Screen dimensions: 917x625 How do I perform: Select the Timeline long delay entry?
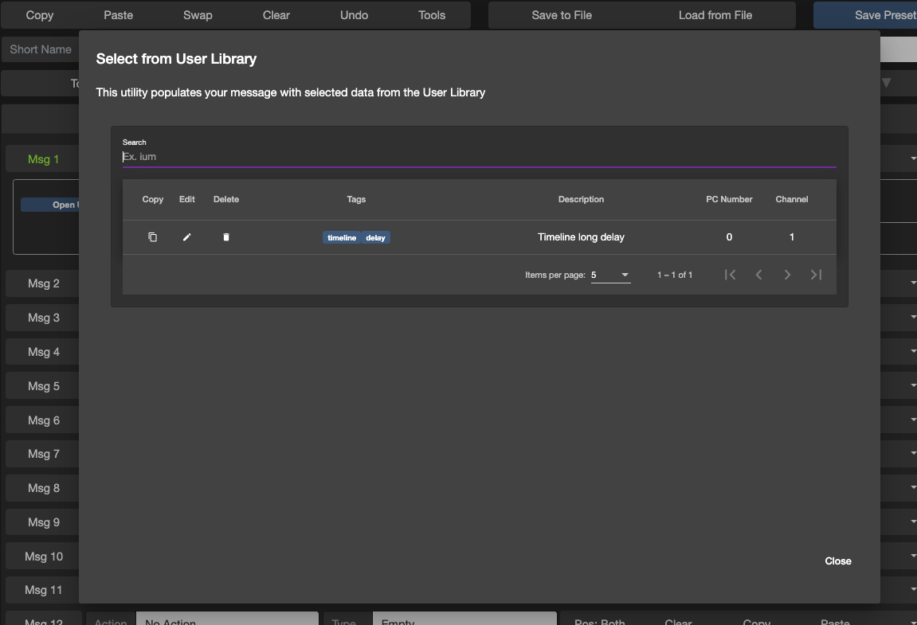pyautogui.click(x=581, y=237)
